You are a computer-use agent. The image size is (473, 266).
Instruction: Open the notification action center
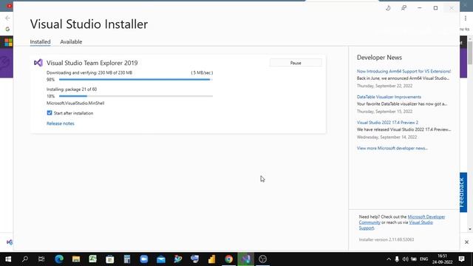[461, 259]
